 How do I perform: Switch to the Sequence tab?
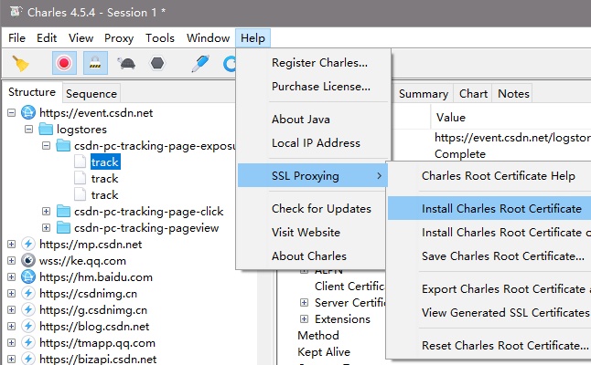pos(91,93)
